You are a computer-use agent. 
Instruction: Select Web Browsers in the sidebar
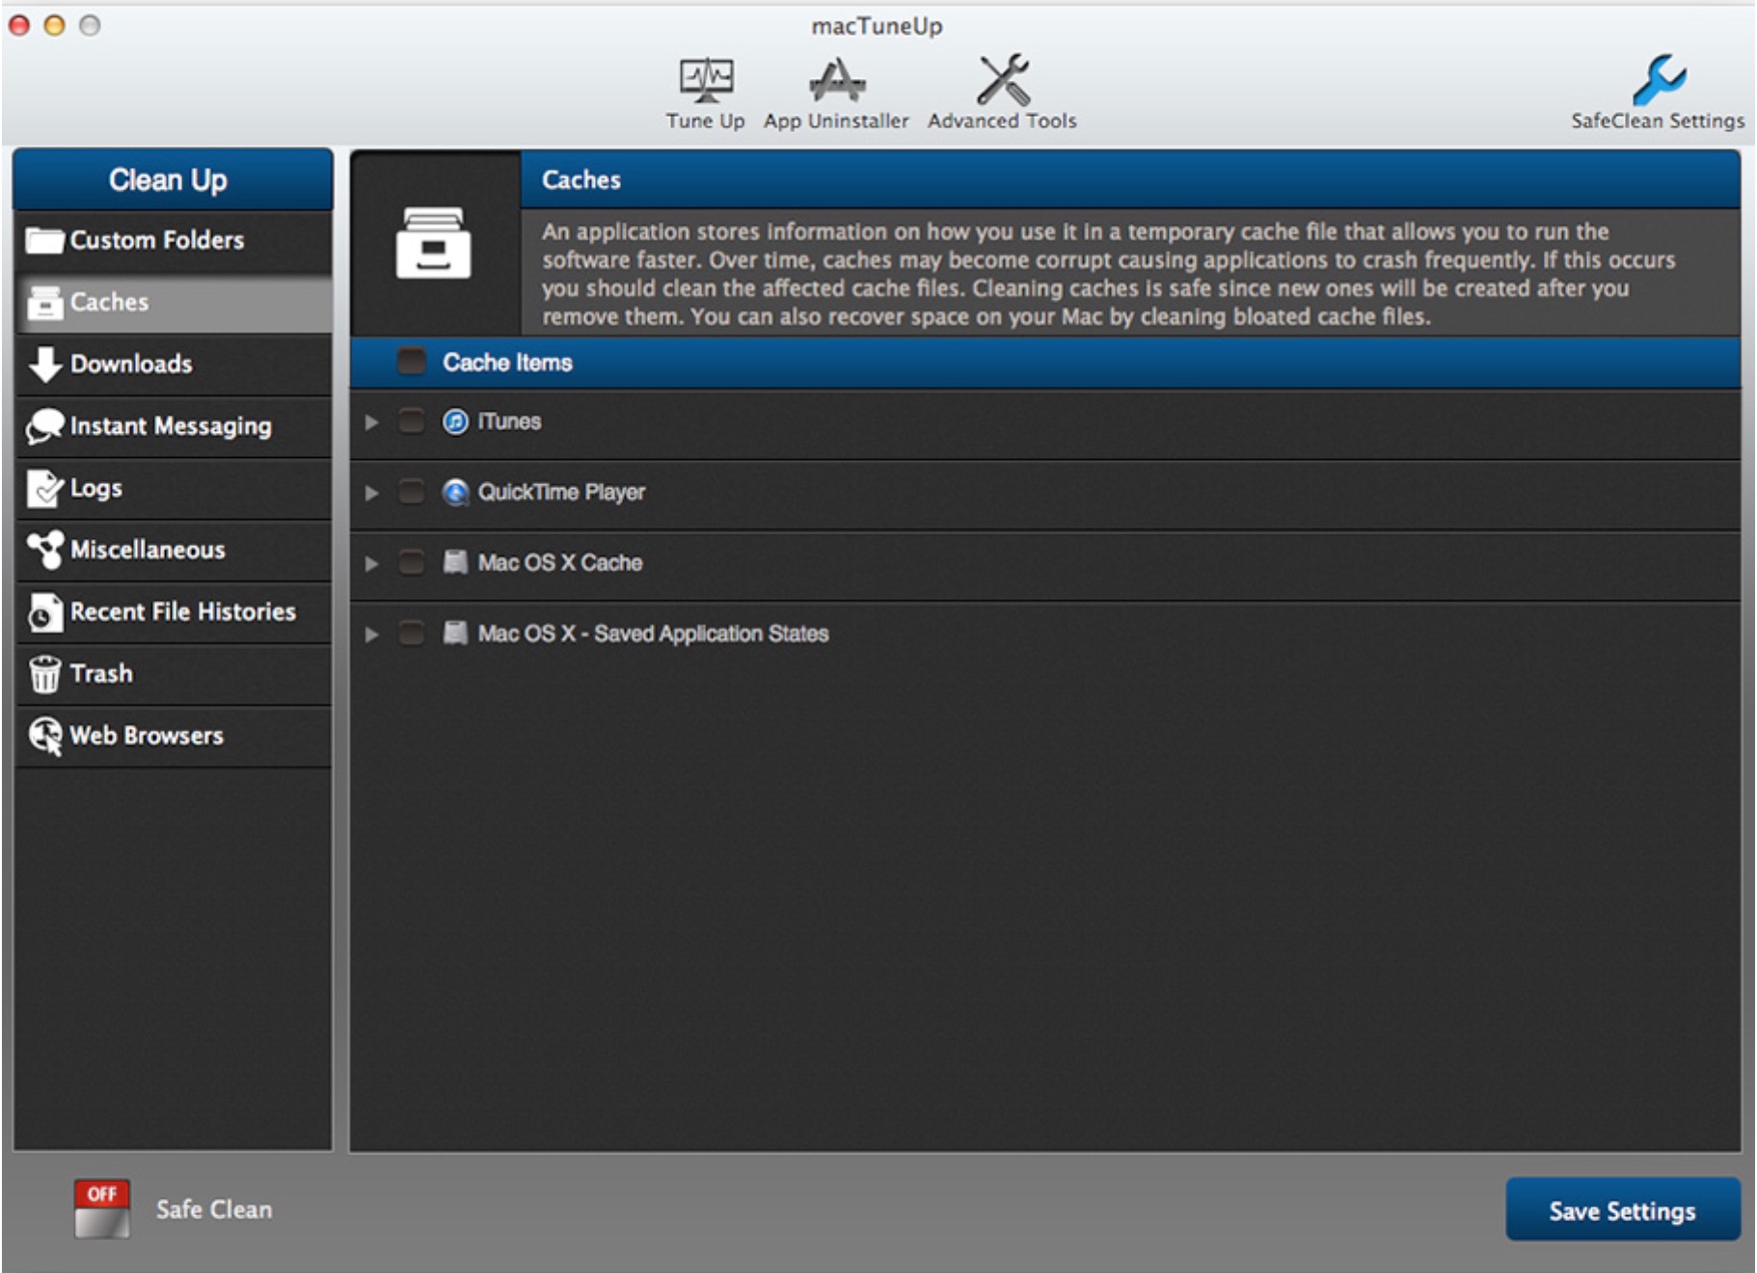[174, 736]
